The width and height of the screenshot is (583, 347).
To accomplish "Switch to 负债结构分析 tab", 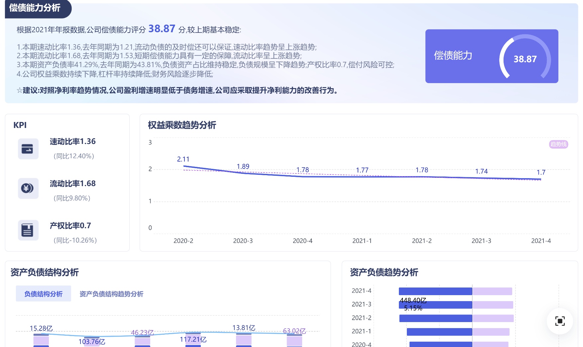I will coord(44,293).
